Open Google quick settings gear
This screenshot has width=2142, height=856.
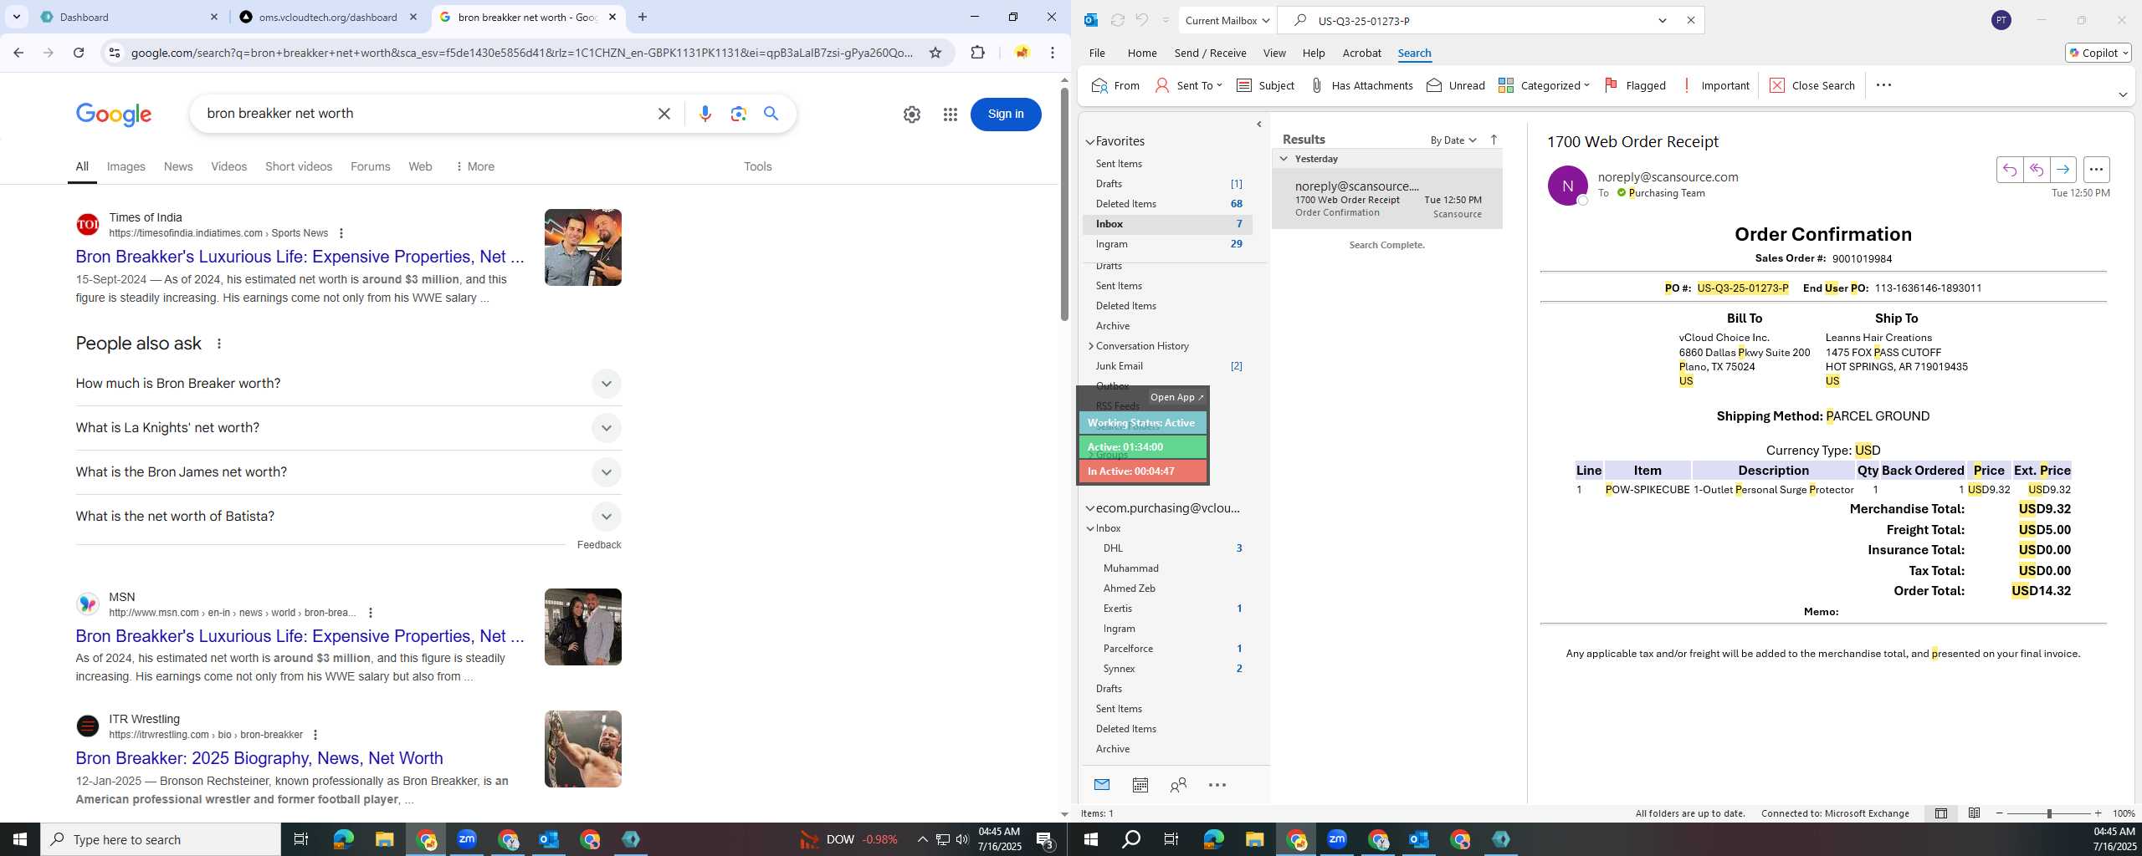[x=912, y=115]
